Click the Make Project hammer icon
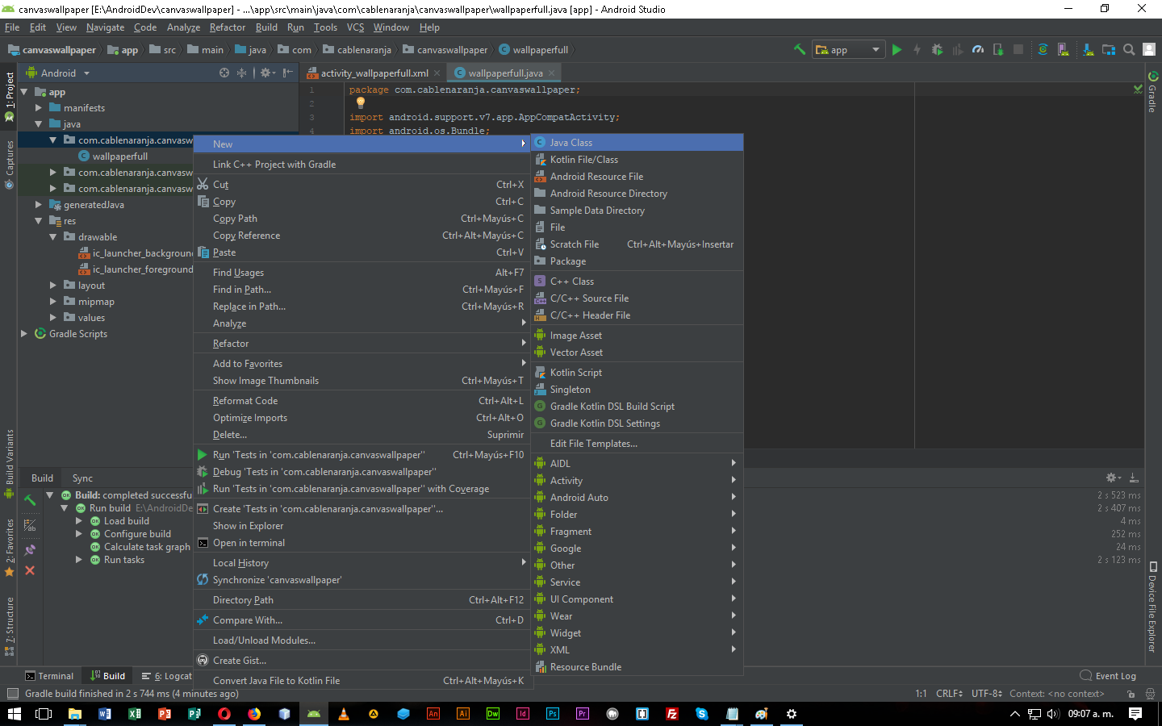 [x=800, y=49]
